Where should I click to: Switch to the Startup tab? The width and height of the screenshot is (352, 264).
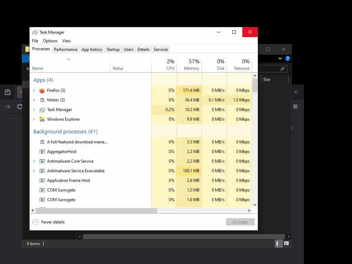tap(113, 49)
